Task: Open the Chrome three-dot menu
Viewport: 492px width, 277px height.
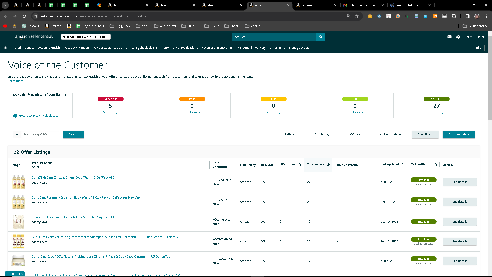Action: tap(486, 16)
